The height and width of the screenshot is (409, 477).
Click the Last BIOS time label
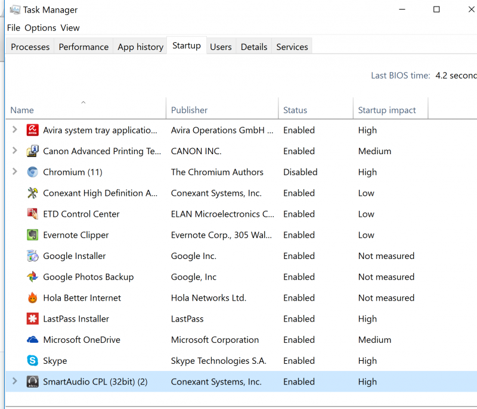click(x=400, y=75)
